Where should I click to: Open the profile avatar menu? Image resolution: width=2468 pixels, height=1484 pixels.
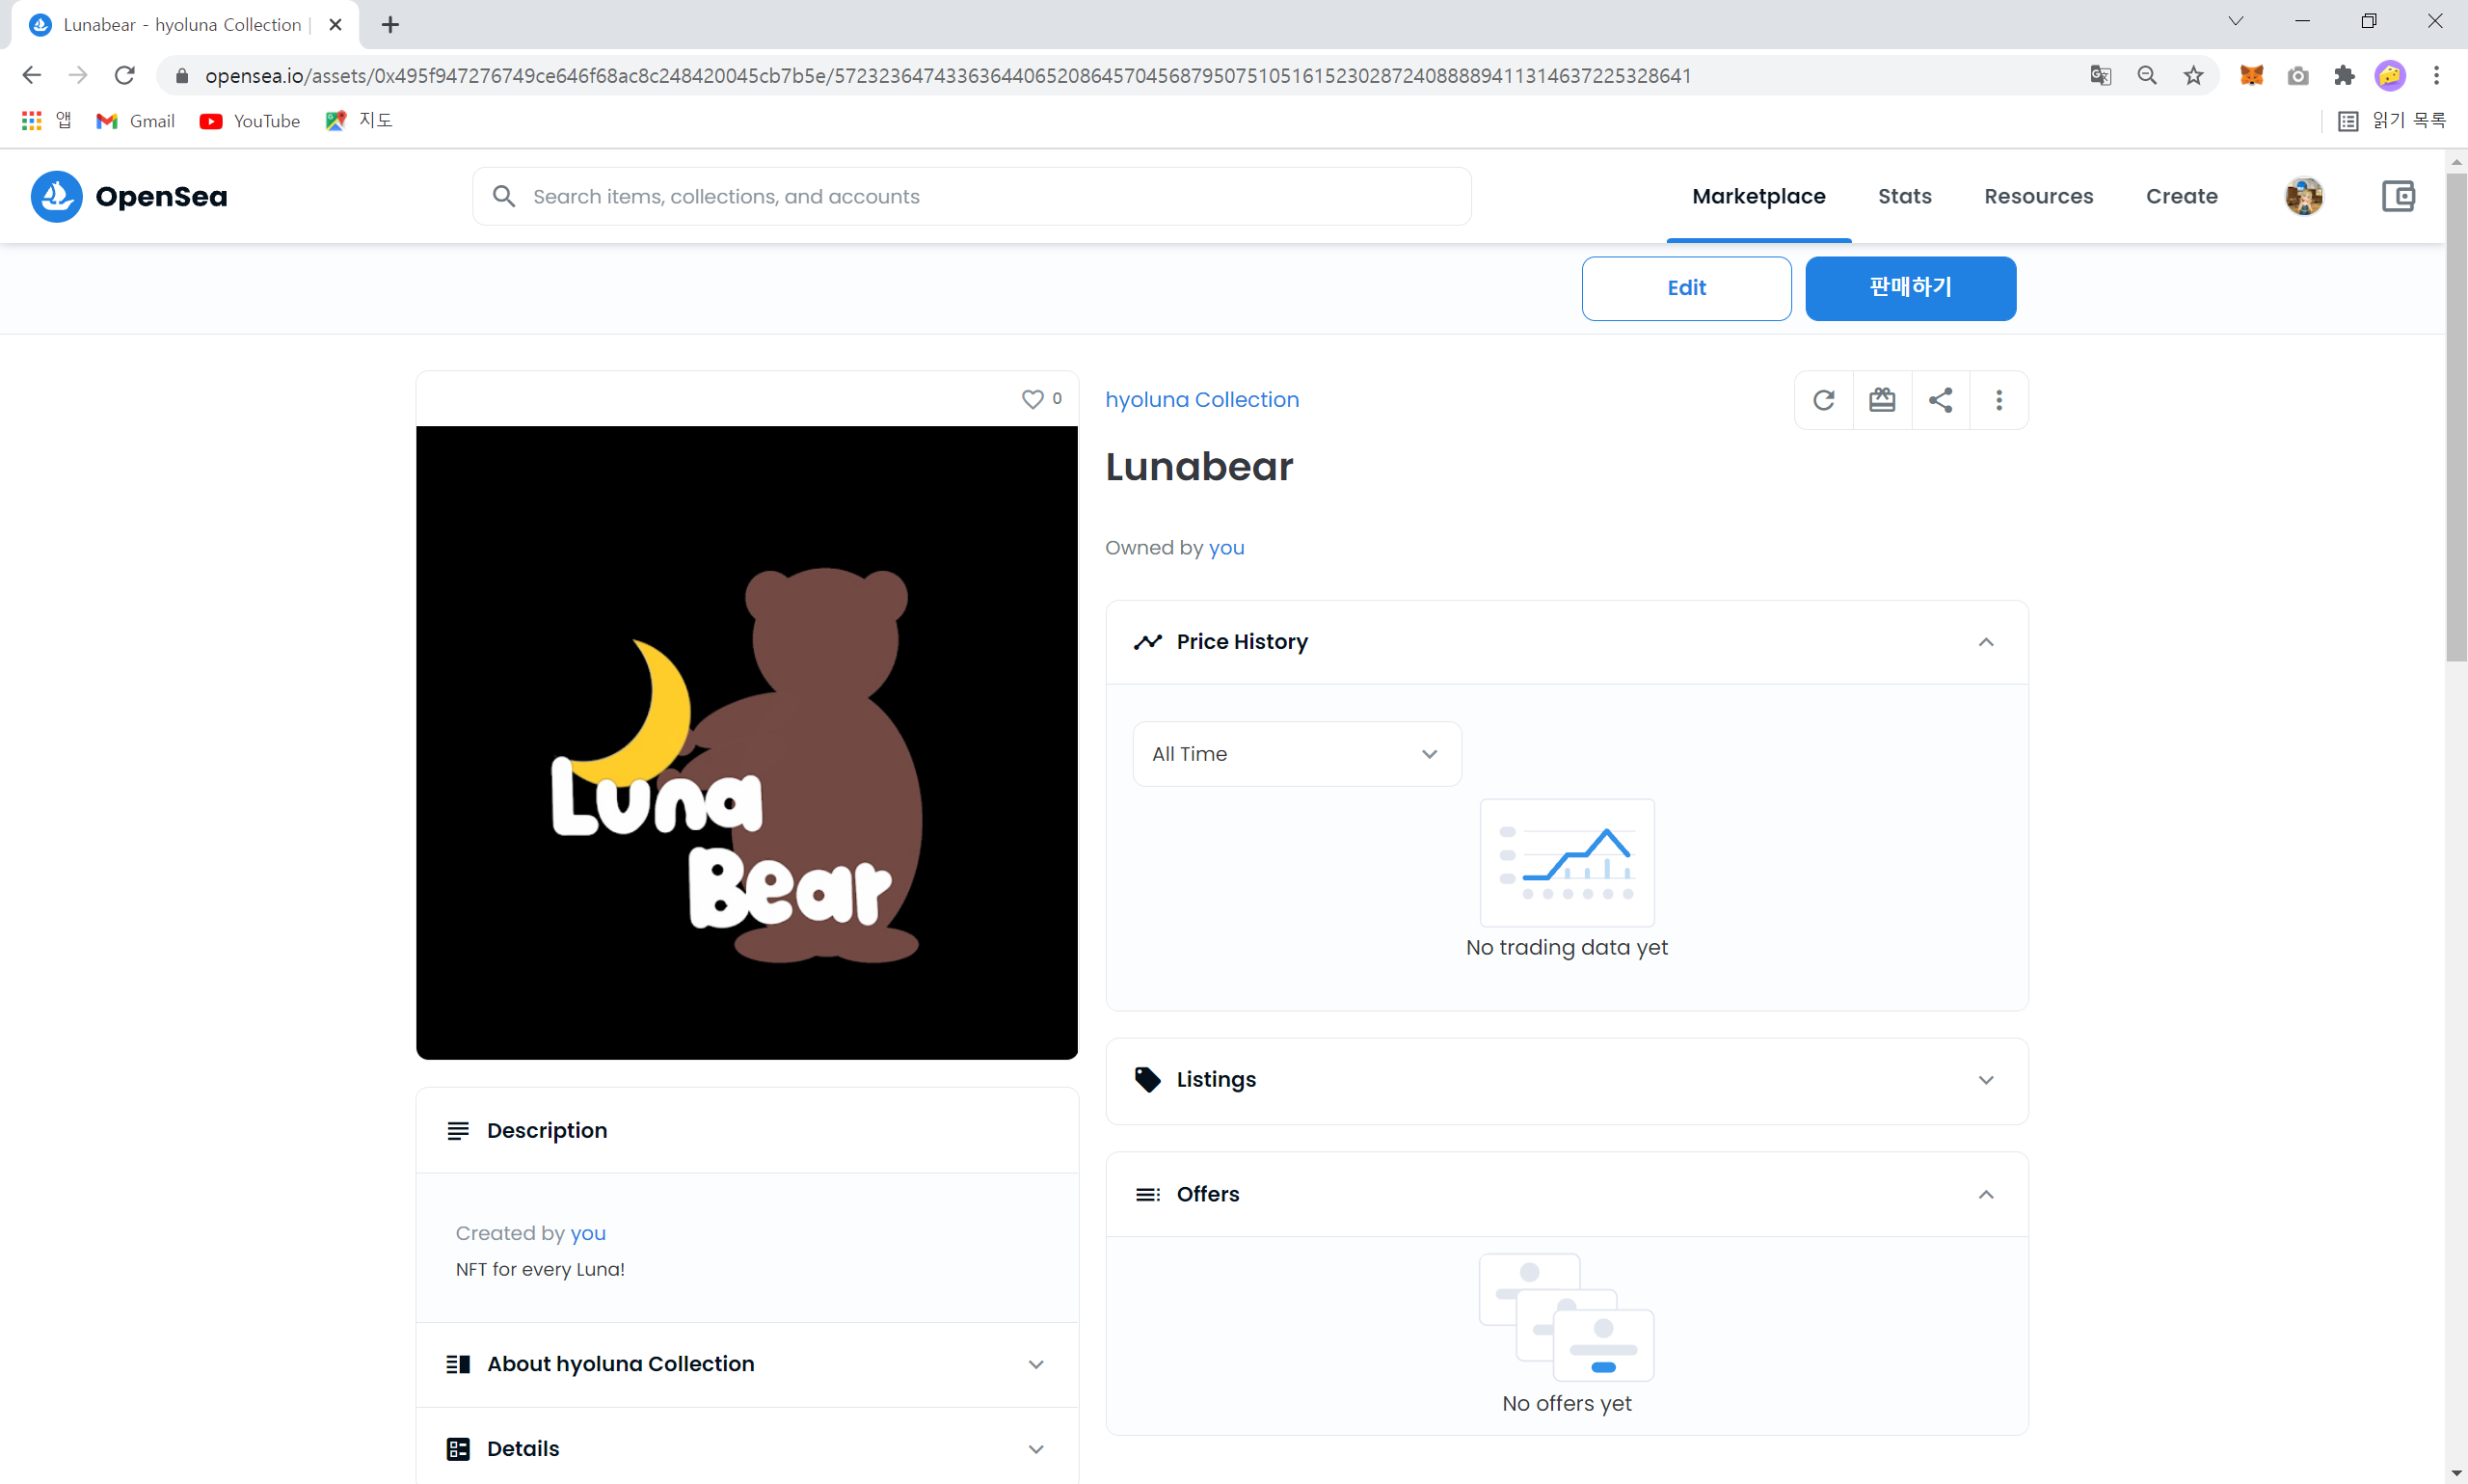pyautogui.click(x=2303, y=196)
